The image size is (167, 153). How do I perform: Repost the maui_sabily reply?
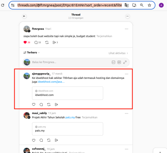coord(49,140)
